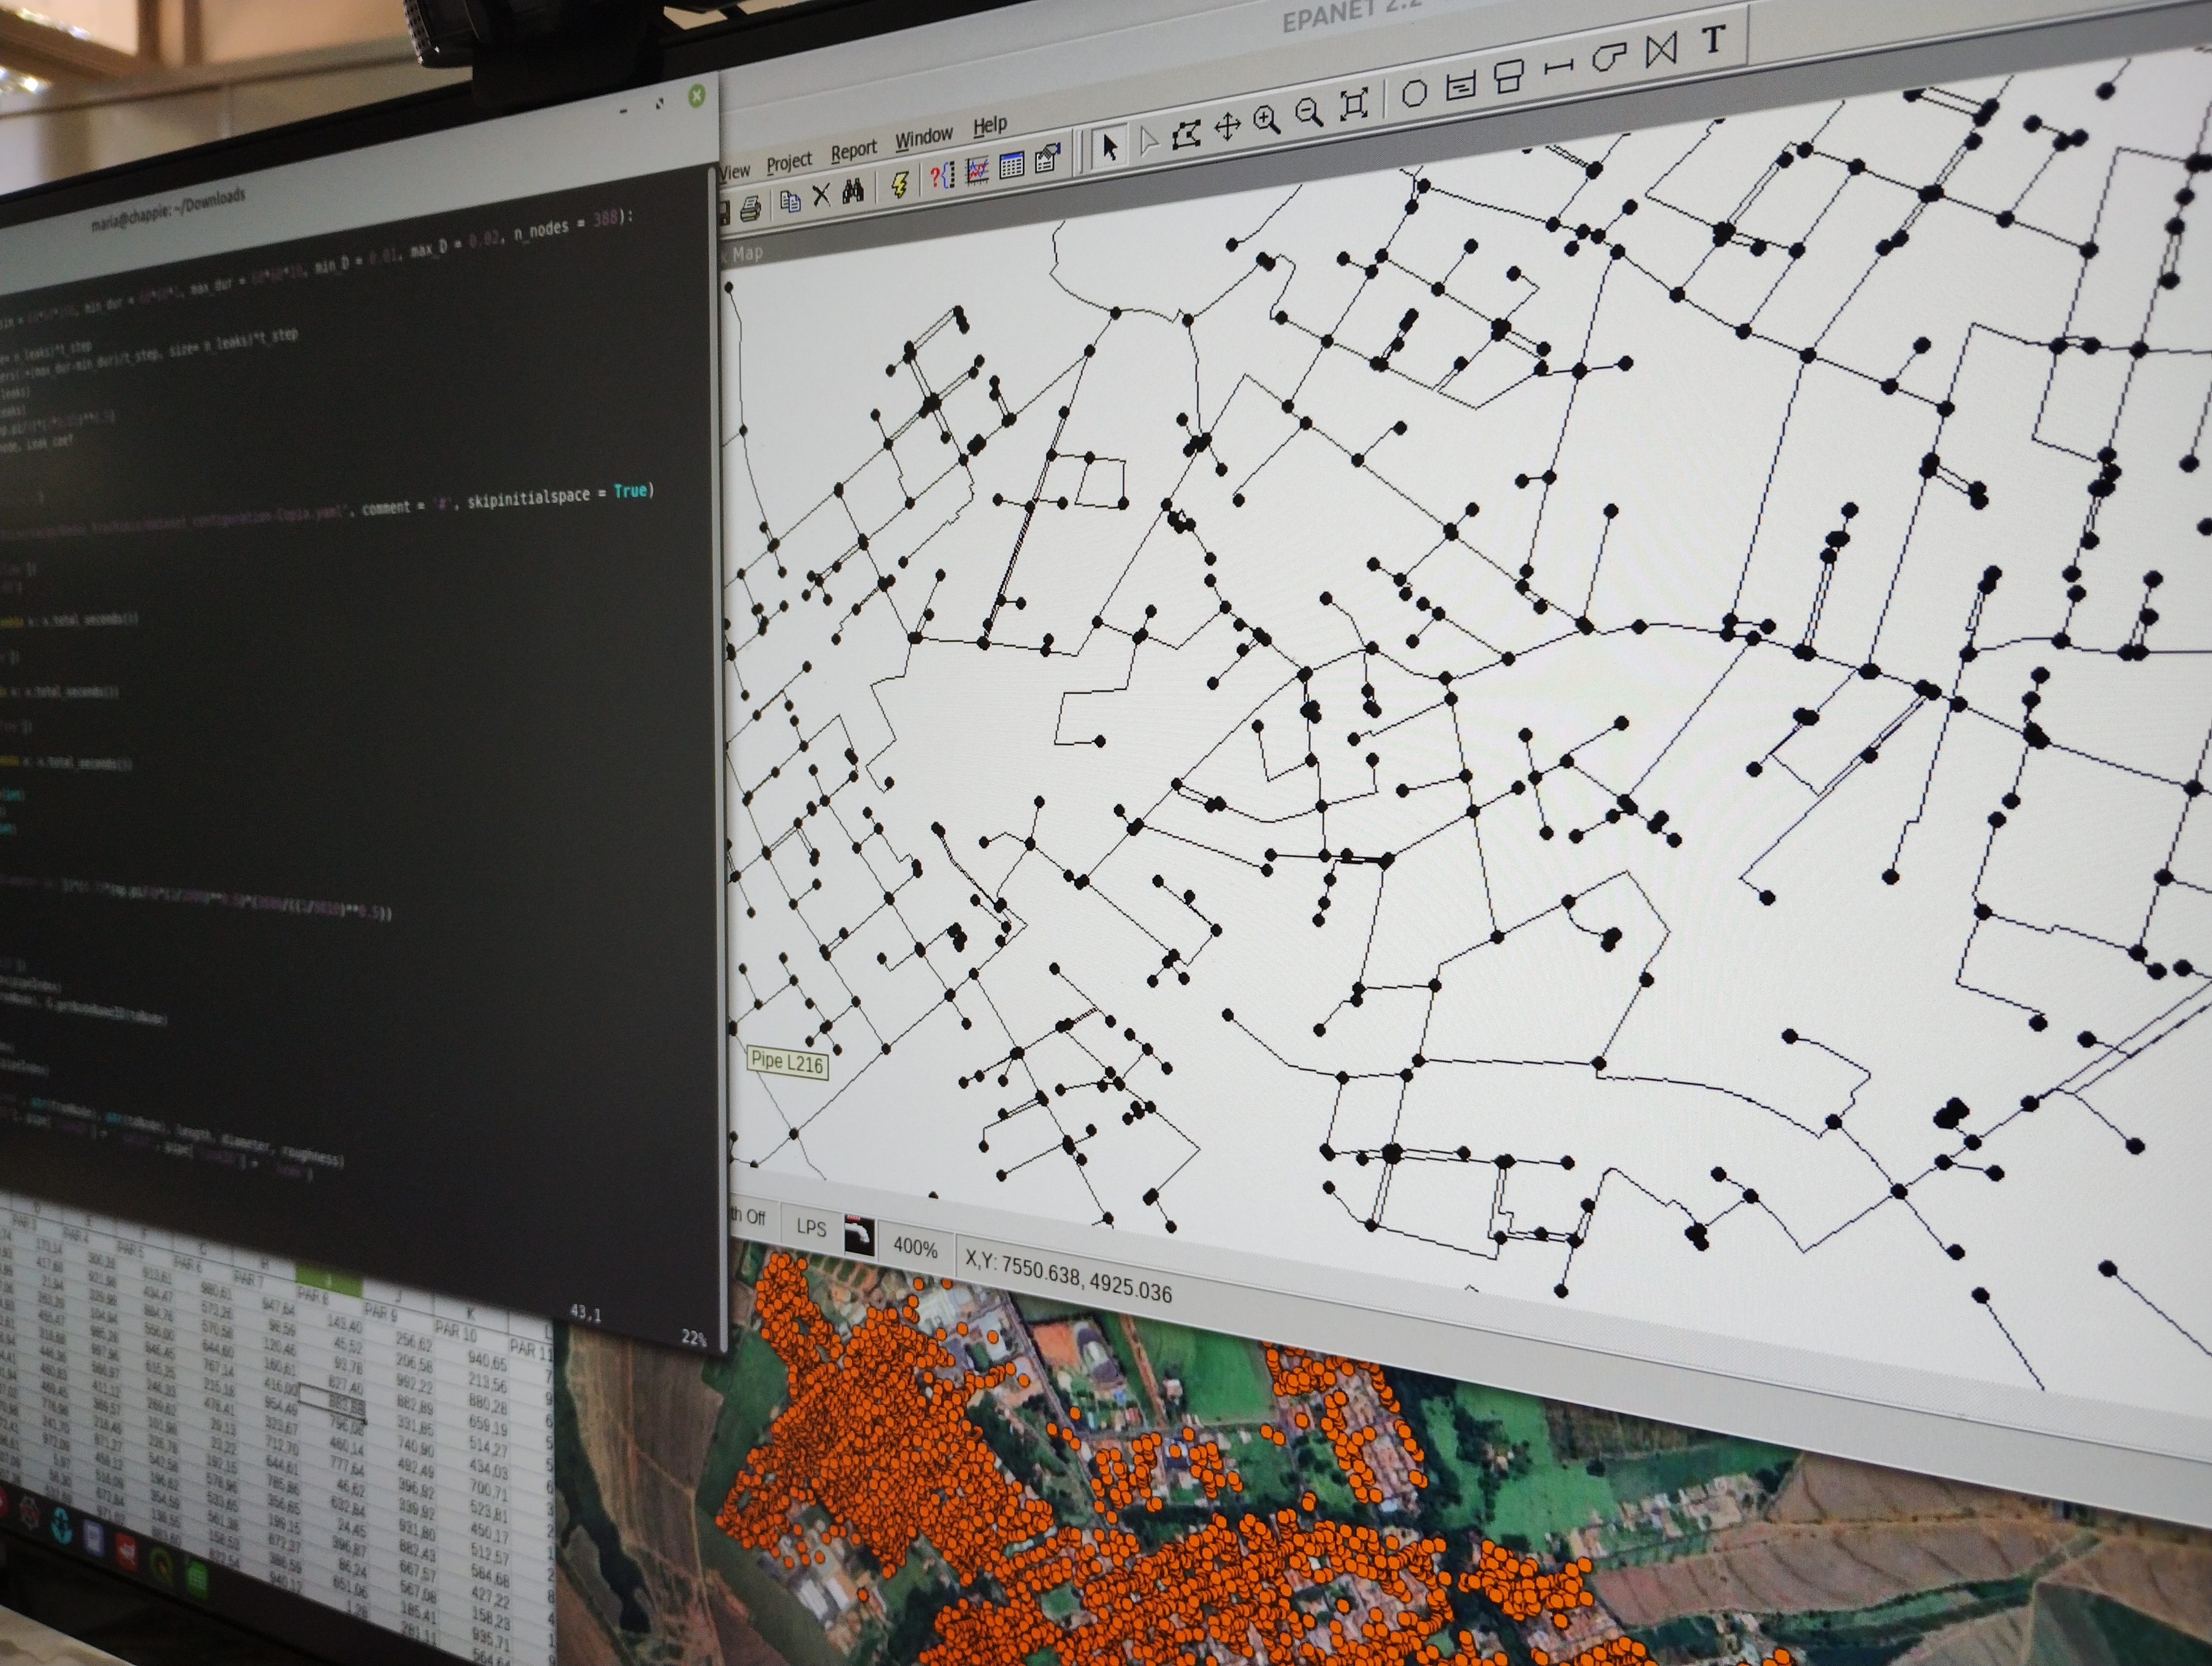Viewport: 2212px width, 1666px height.
Task: Select the Add Reservoir tool
Action: click(x=1461, y=85)
